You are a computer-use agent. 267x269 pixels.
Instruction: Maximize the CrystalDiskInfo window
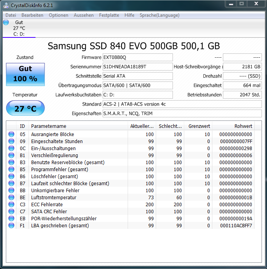242,4
